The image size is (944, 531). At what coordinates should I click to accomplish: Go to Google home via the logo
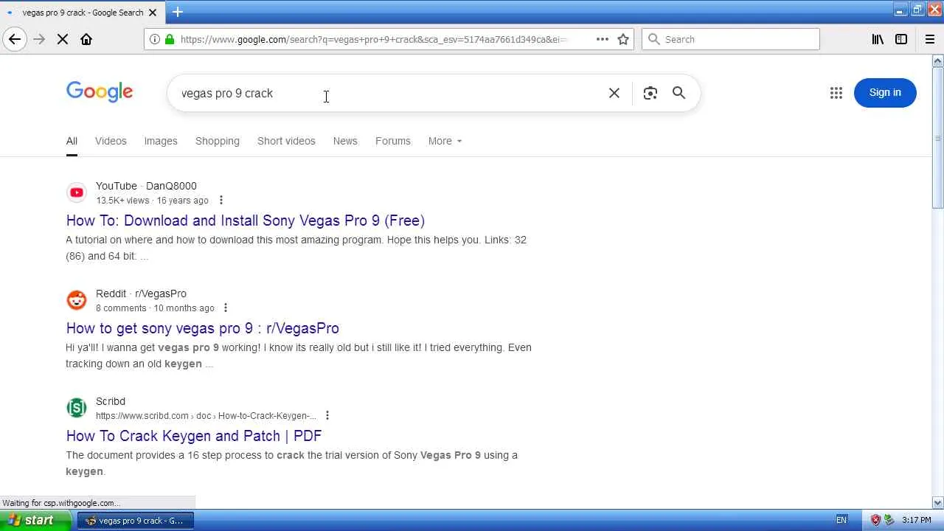click(100, 92)
